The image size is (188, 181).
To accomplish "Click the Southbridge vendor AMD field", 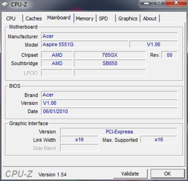I will [57, 63].
